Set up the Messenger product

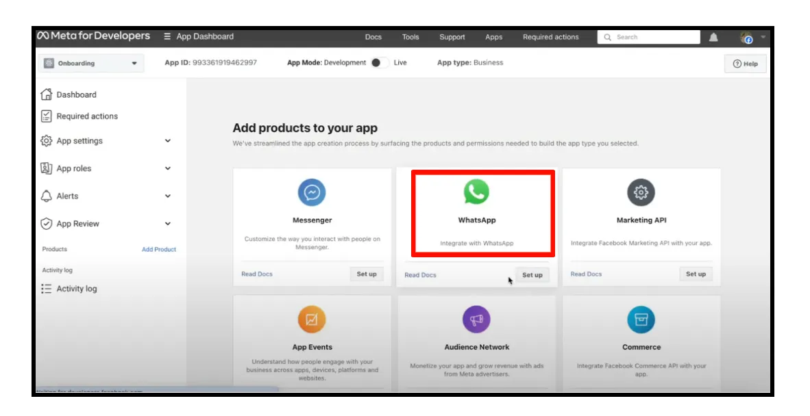367,274
